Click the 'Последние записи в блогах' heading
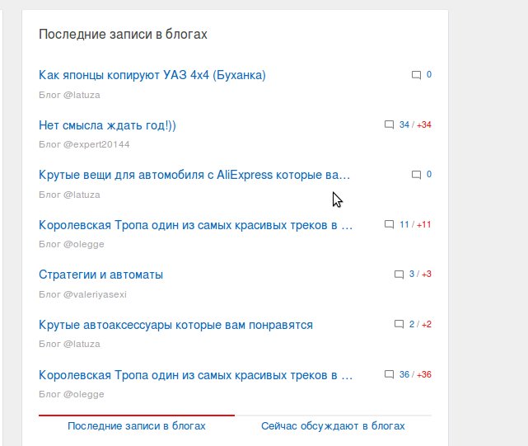528x446 pixels. [123, 35]
